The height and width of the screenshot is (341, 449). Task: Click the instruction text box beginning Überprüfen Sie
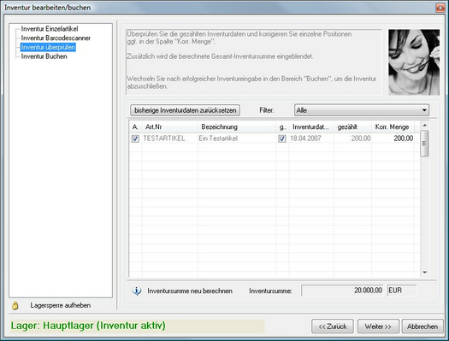(254, 62)
